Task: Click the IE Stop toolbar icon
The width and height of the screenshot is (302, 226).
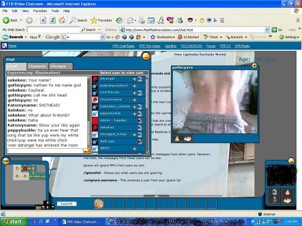Action: pos(43,20)
